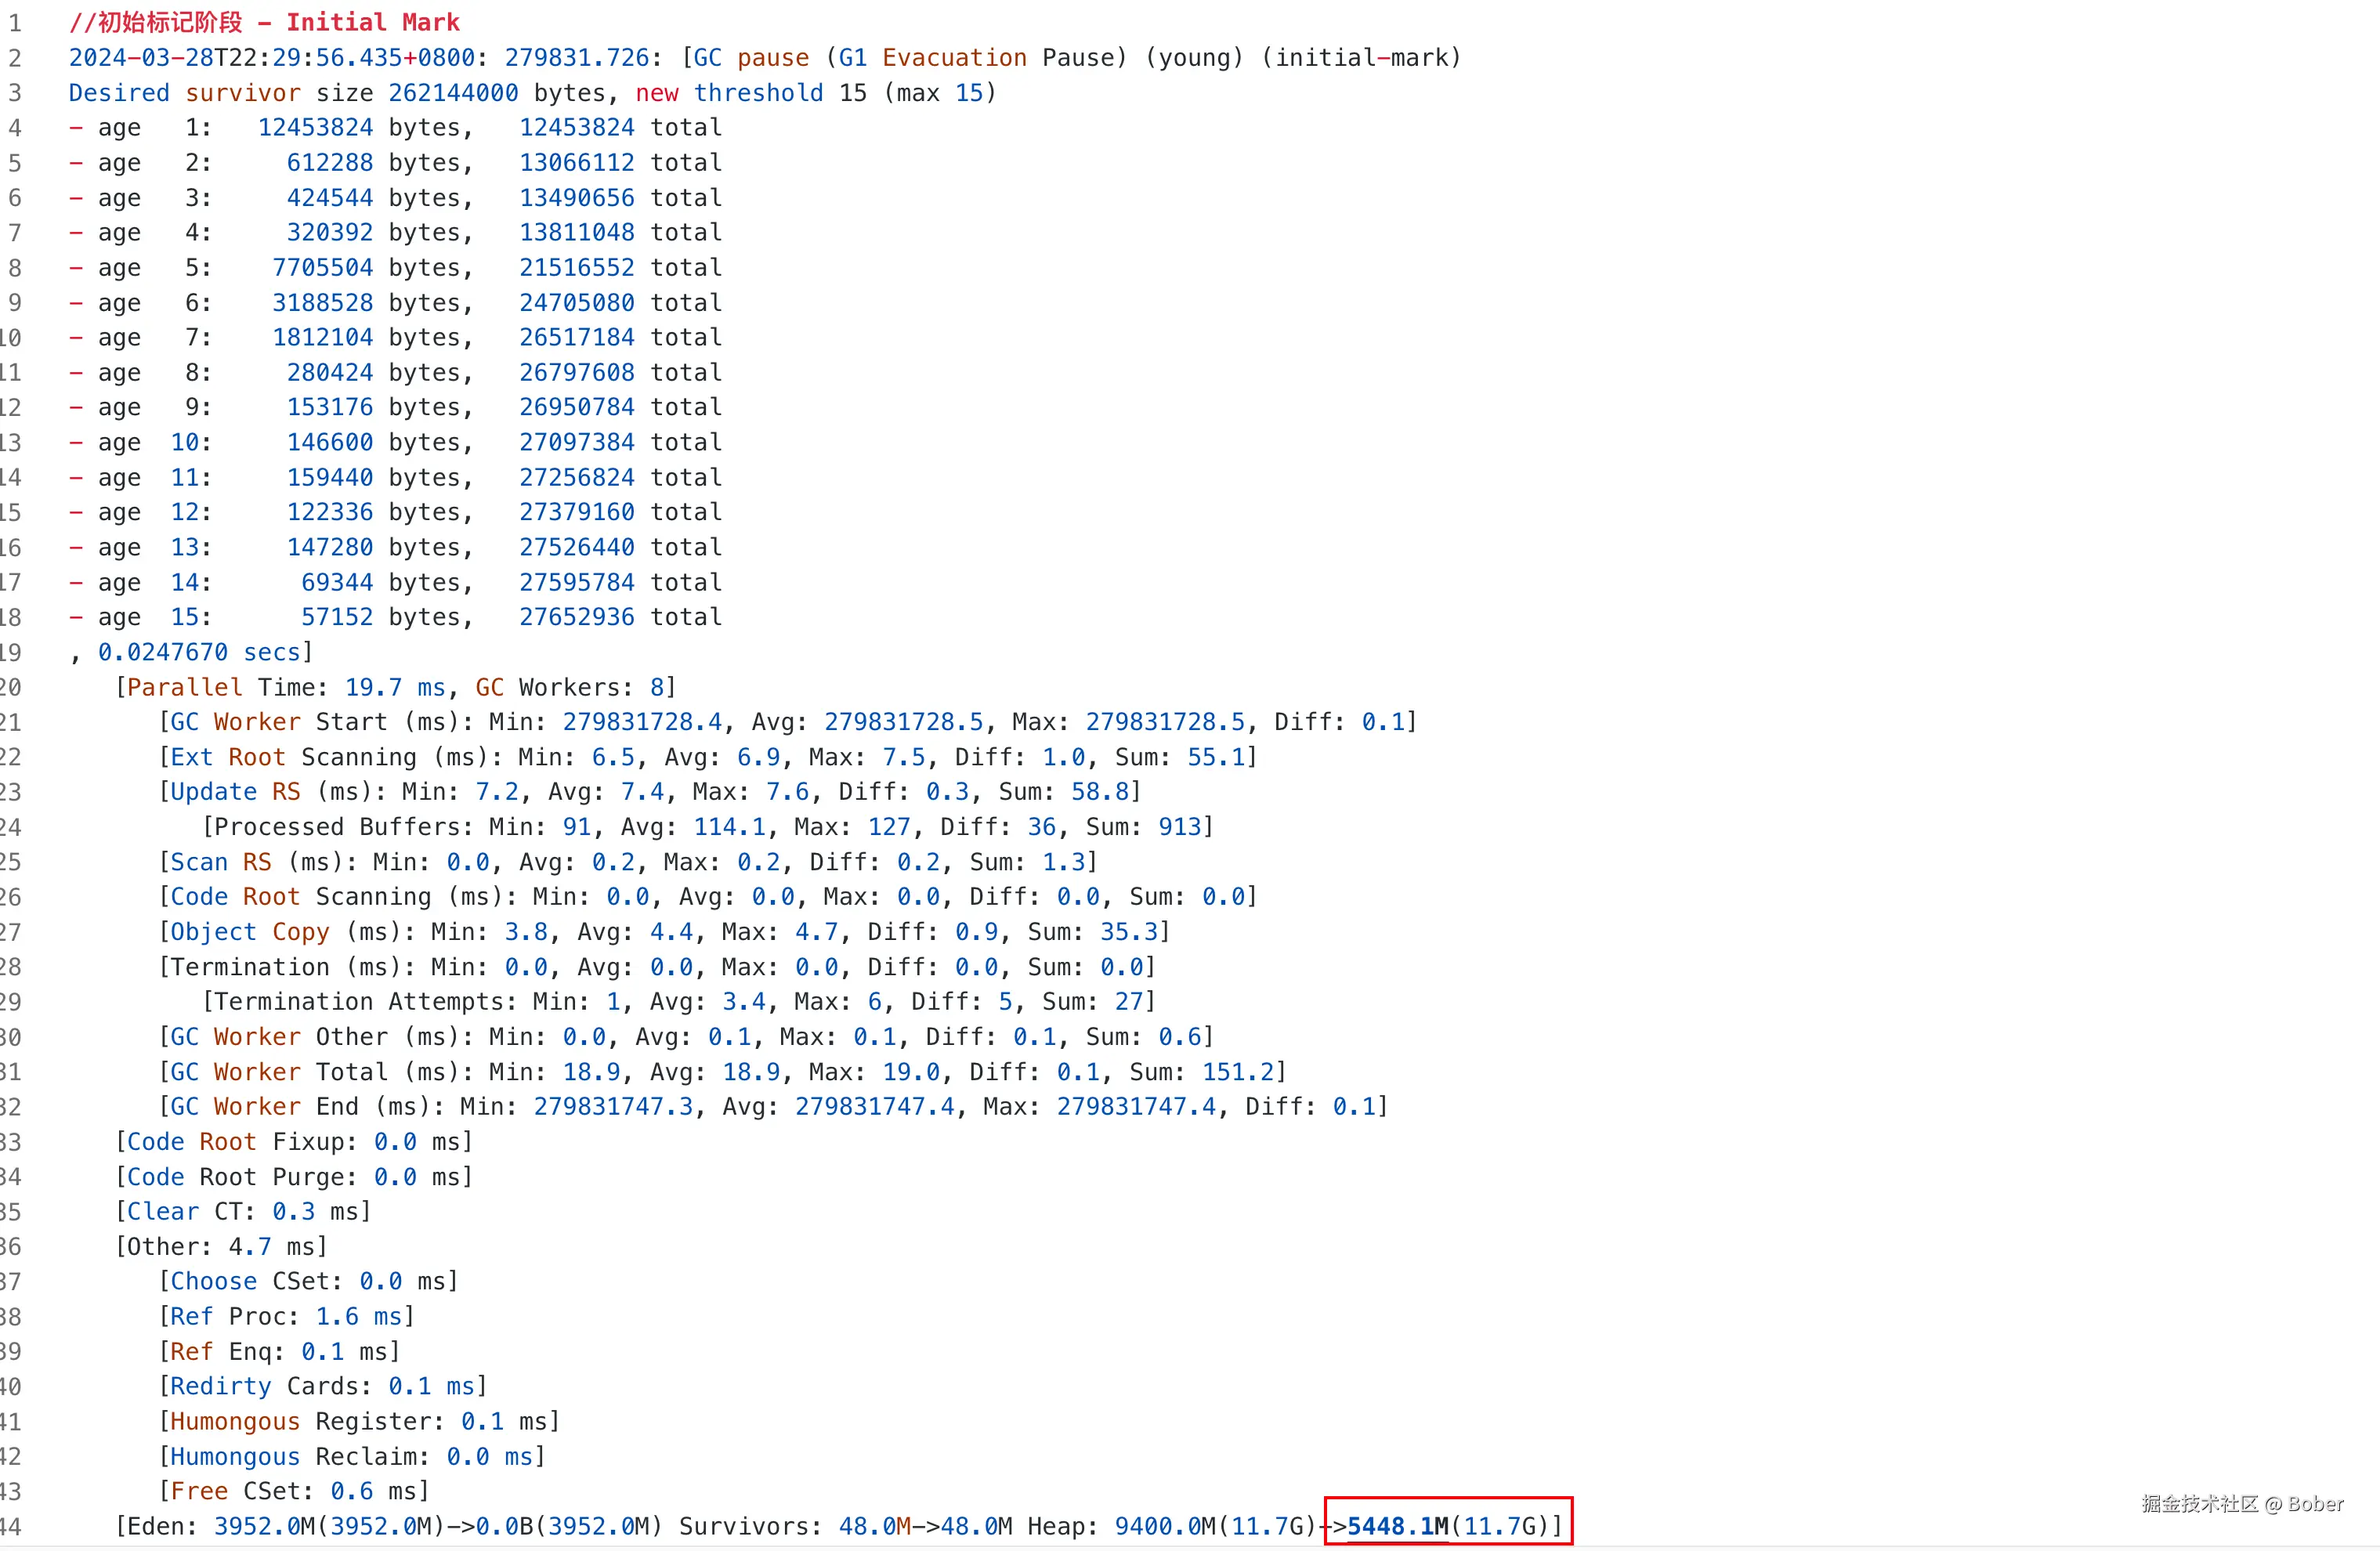Click the highlighted 5448.1M heap value
Screen dimensions: 2380x1551
click(1397, 1526)
